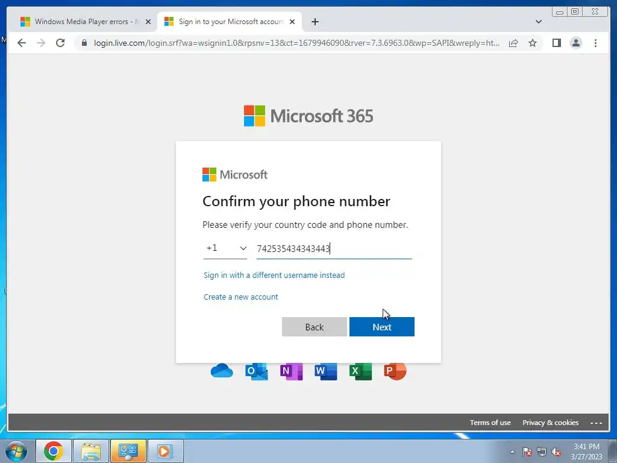The image size is (617, 463).
Task: Click the browser forward arrow
Action: (41, 43)
